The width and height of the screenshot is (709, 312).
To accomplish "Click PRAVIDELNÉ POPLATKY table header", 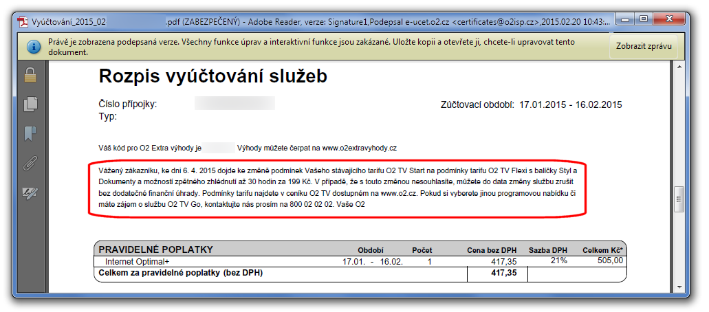I will pyautogui.click(x=156, y=249).
